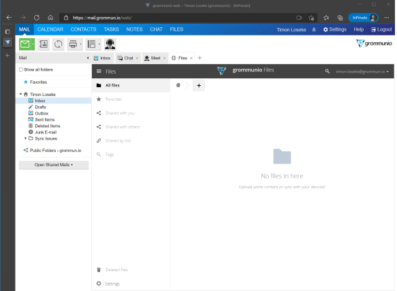
Task: Collapse the Mail folder panel arrow
Action: click(88, 58)
